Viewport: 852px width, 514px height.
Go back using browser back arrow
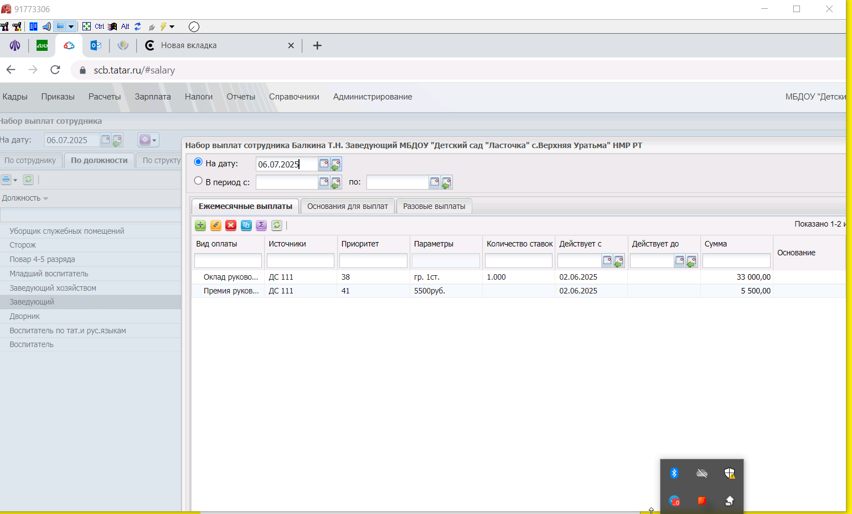click(x=11, y=70)
